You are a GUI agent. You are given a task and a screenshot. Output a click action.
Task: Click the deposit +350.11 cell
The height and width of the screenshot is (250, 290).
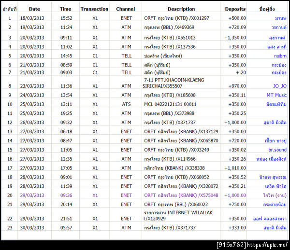coord(237,95)
